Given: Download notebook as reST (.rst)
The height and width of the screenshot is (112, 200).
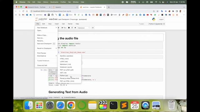Looking at the screenshot, I should coord(69,73).
